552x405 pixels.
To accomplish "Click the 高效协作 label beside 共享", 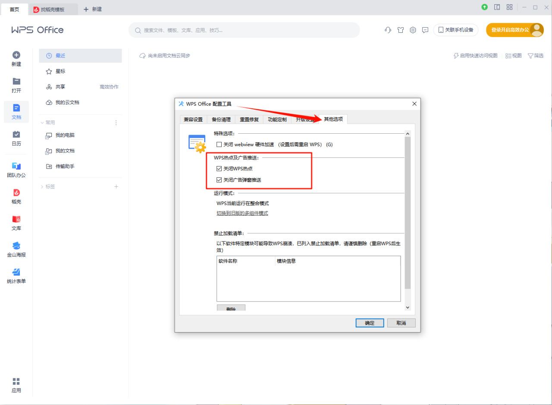I will coord(109,87).
